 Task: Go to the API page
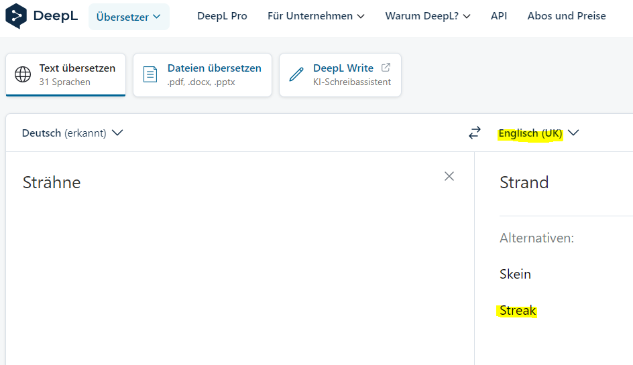[x=499, y=16]
